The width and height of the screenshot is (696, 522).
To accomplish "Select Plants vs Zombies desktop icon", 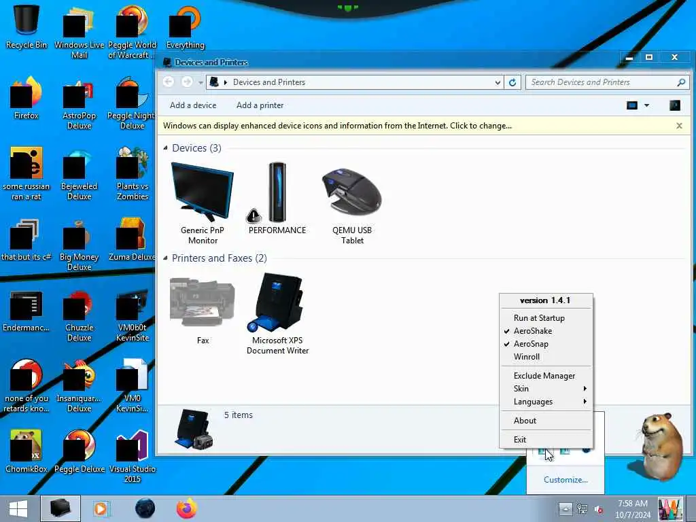I will click(132, 173).
